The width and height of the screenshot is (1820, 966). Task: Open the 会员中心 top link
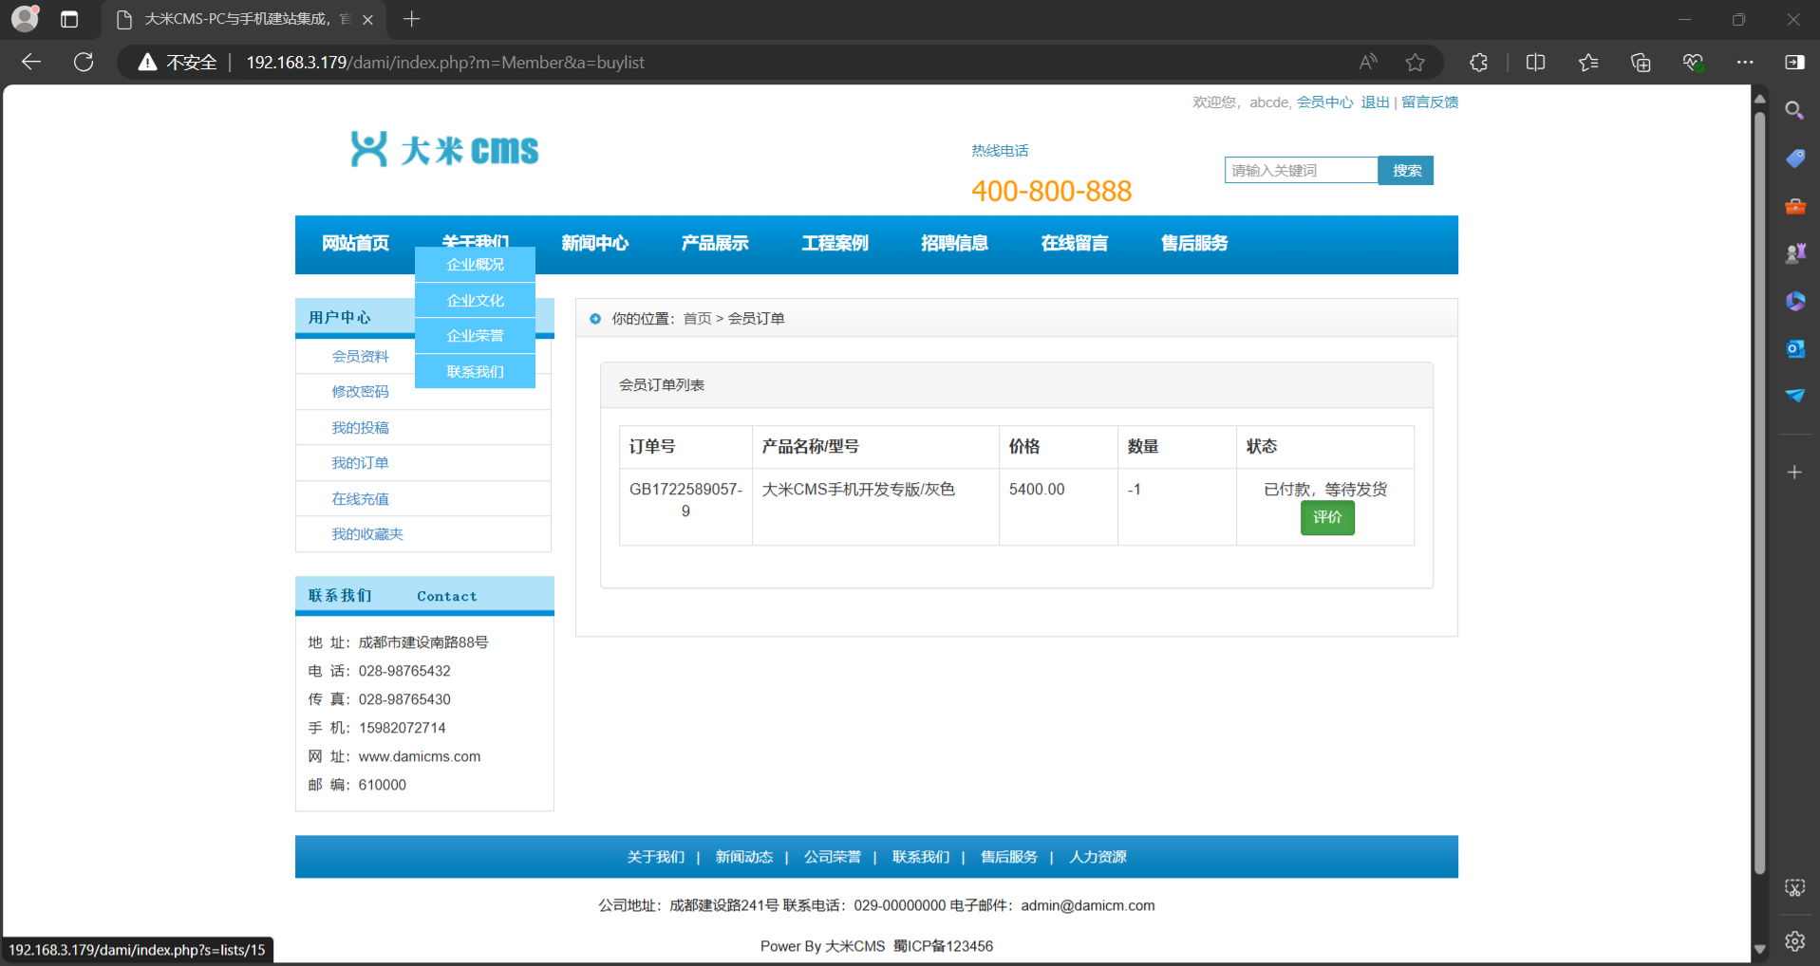pyautogui.click(x=1324, y=102)
